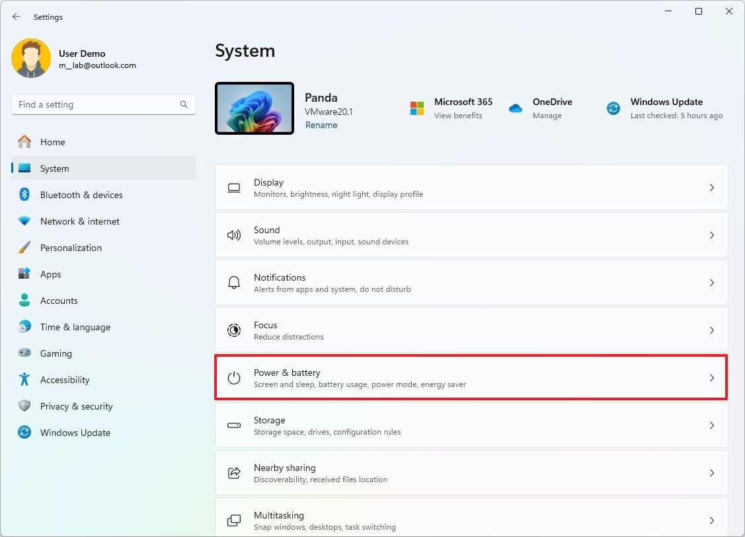
Task: Select the Display settings icon
Action: point(234,188)
